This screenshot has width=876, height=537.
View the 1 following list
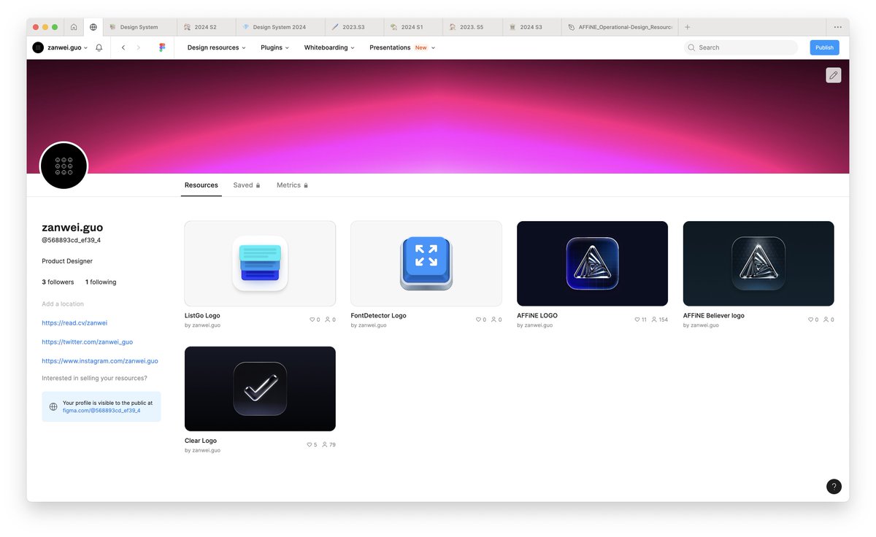pyautogui.click(x=101, y=282)
